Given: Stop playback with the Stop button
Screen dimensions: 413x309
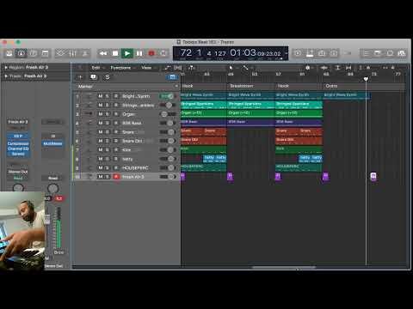Looking at the screenshot, I should point(115,53).
